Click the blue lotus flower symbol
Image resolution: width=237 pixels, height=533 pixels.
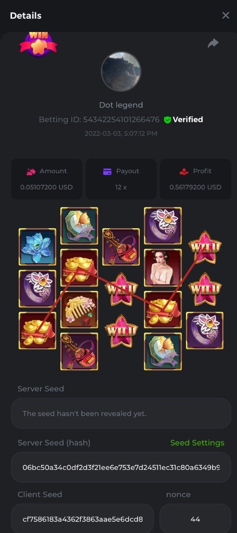pos(38,247)
